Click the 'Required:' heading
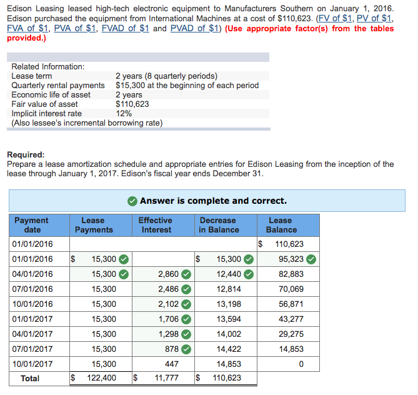The width and height of the screenshot is (418, 395). [x=26, y=155]
